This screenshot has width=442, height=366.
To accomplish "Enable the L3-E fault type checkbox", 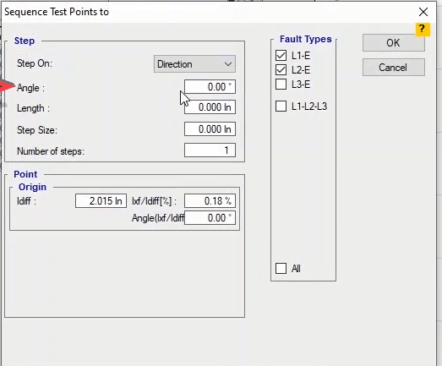I will [x=281, y=84].
